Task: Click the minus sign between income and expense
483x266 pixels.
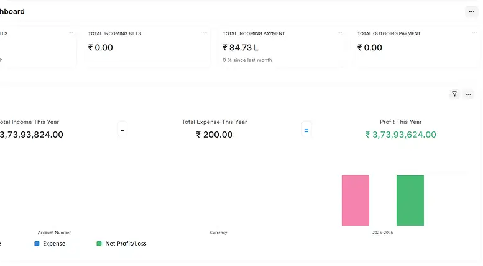Action: point(122,130)
